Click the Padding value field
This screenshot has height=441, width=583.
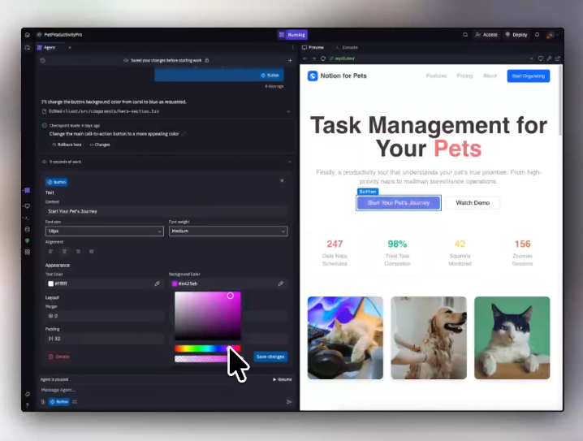pos(105,339)
